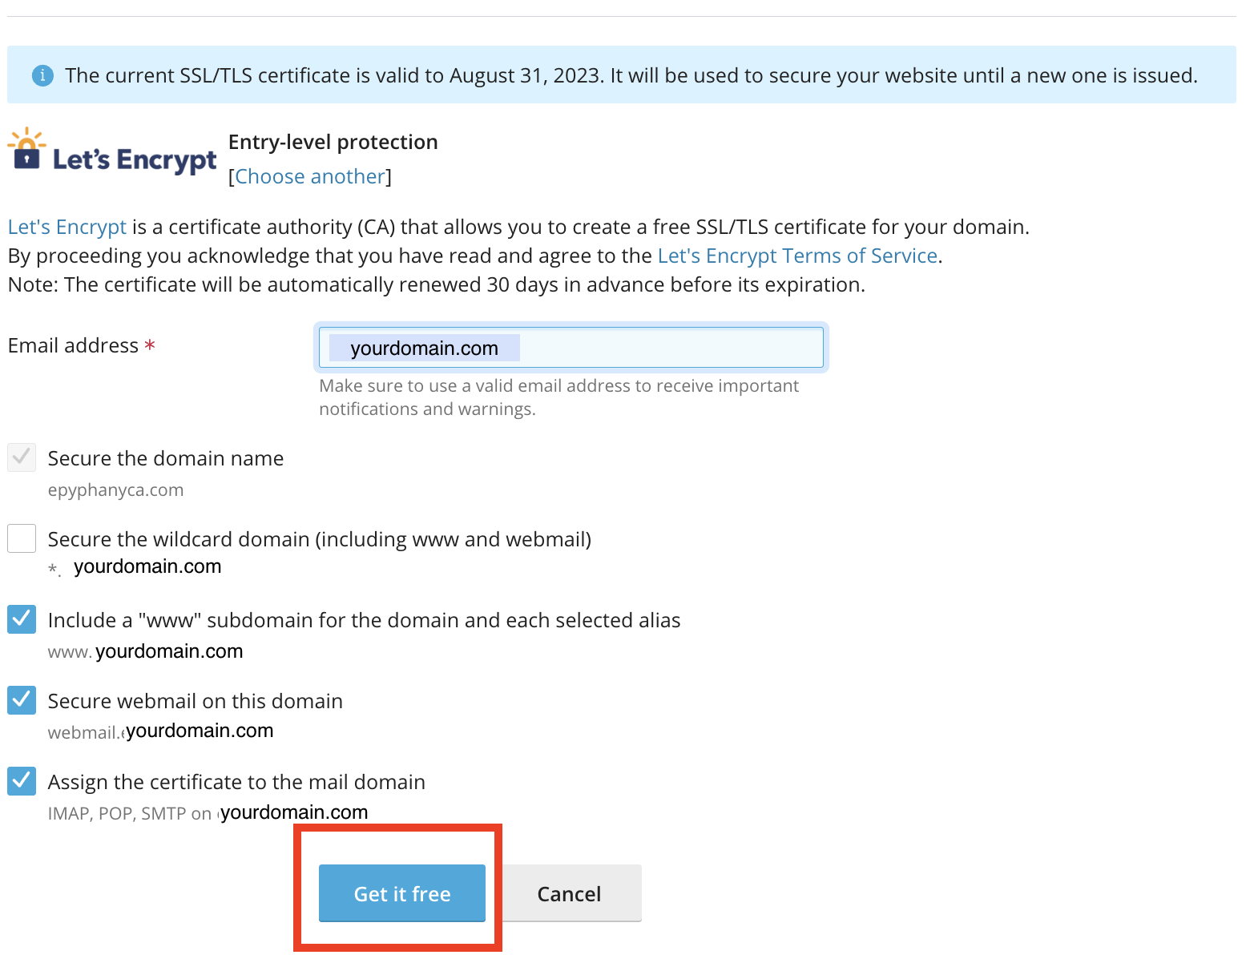Screen dimensions: 1250x971
Task: Click the blue info icon in banner
Action: [x=42, y=75]
